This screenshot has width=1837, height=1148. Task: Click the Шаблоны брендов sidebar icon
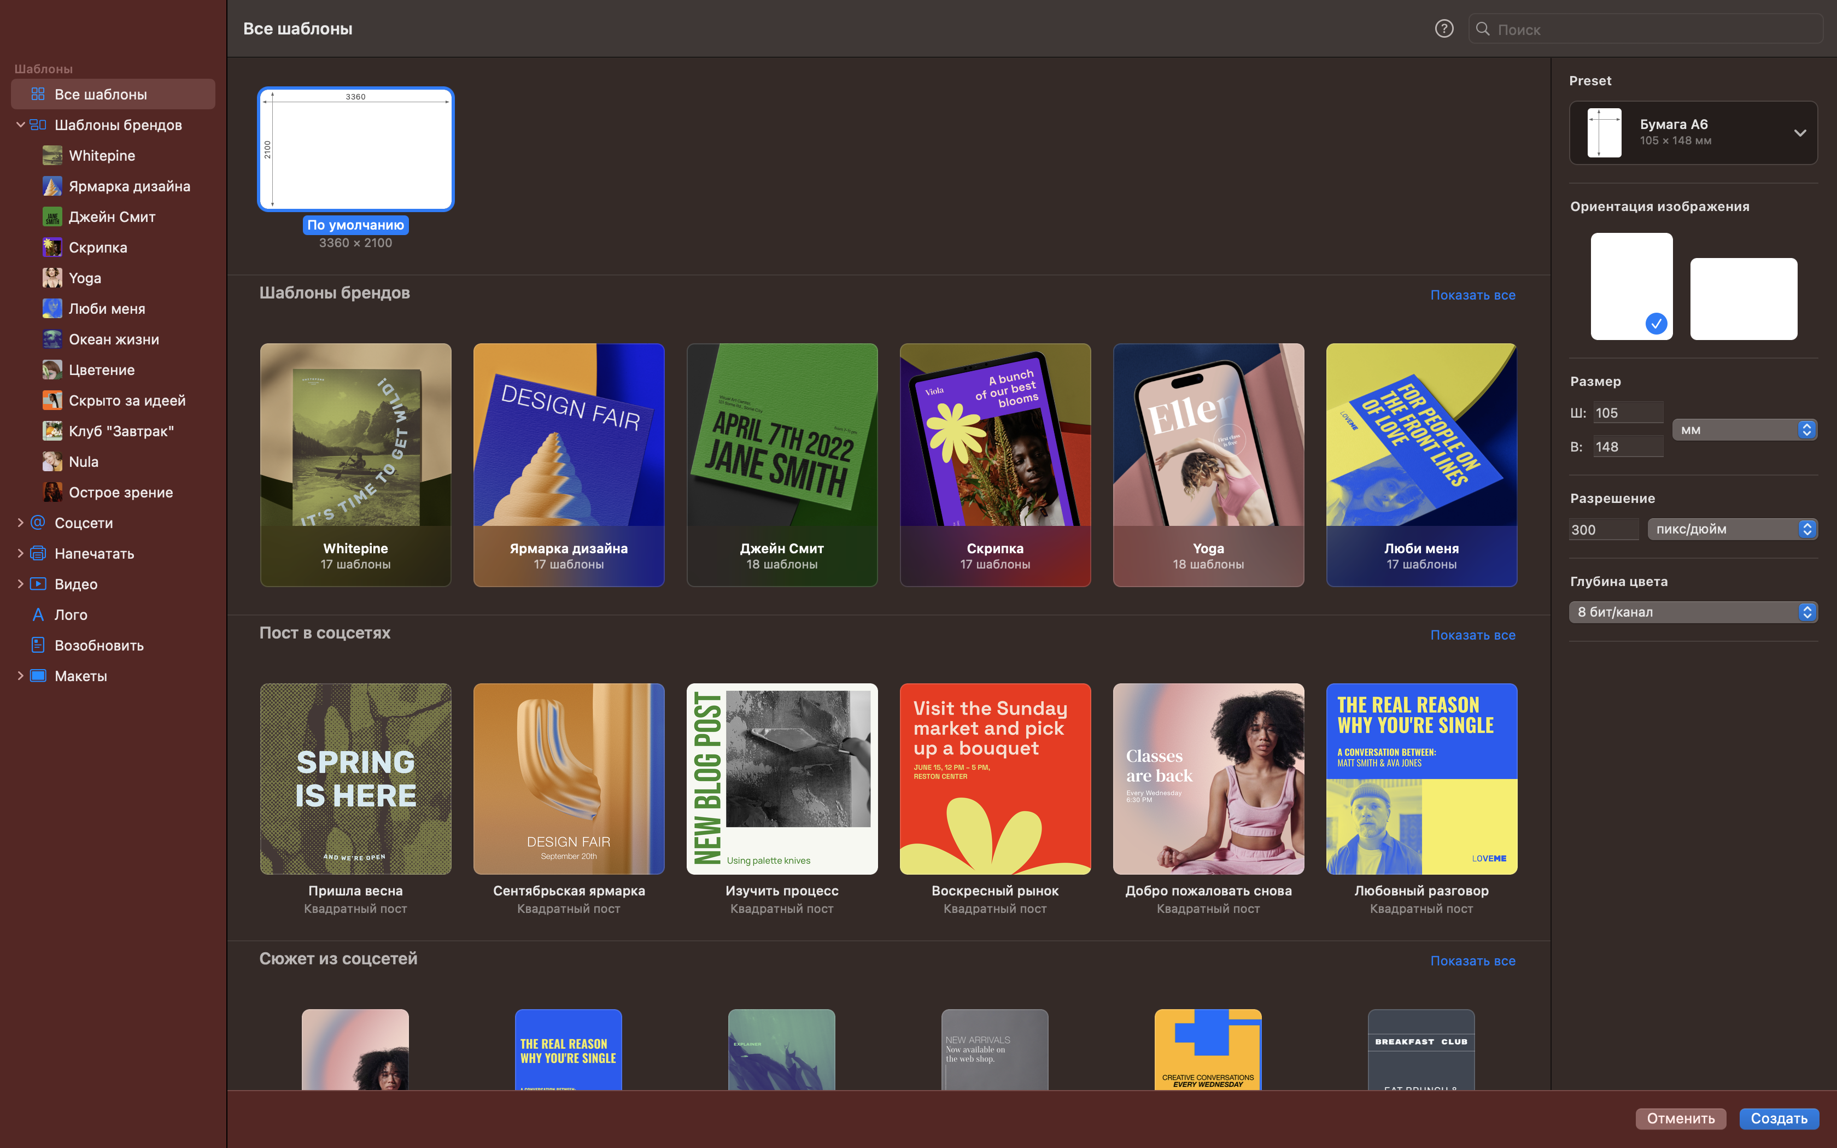coord(38,125)
